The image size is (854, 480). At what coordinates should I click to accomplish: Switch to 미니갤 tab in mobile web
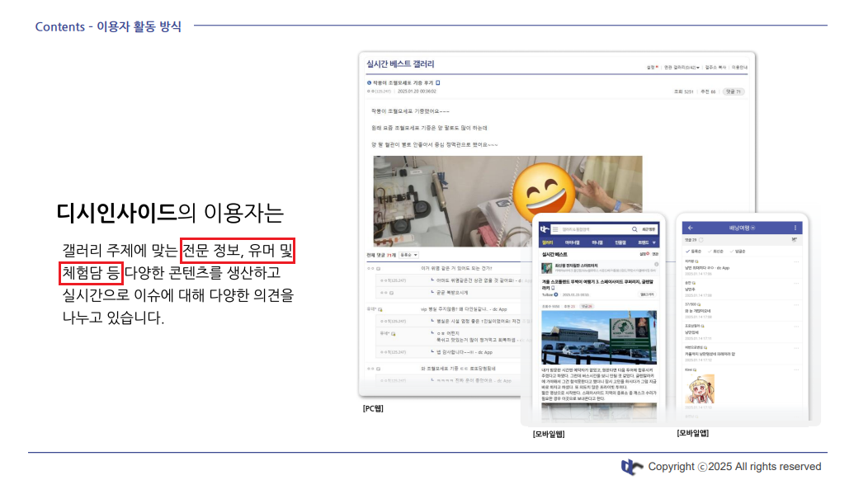click(597, 242)
